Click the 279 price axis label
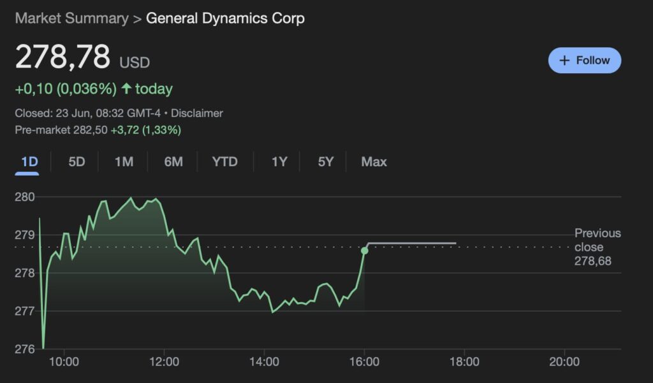Viewport: 653px width, 383px height. point(25,235)
